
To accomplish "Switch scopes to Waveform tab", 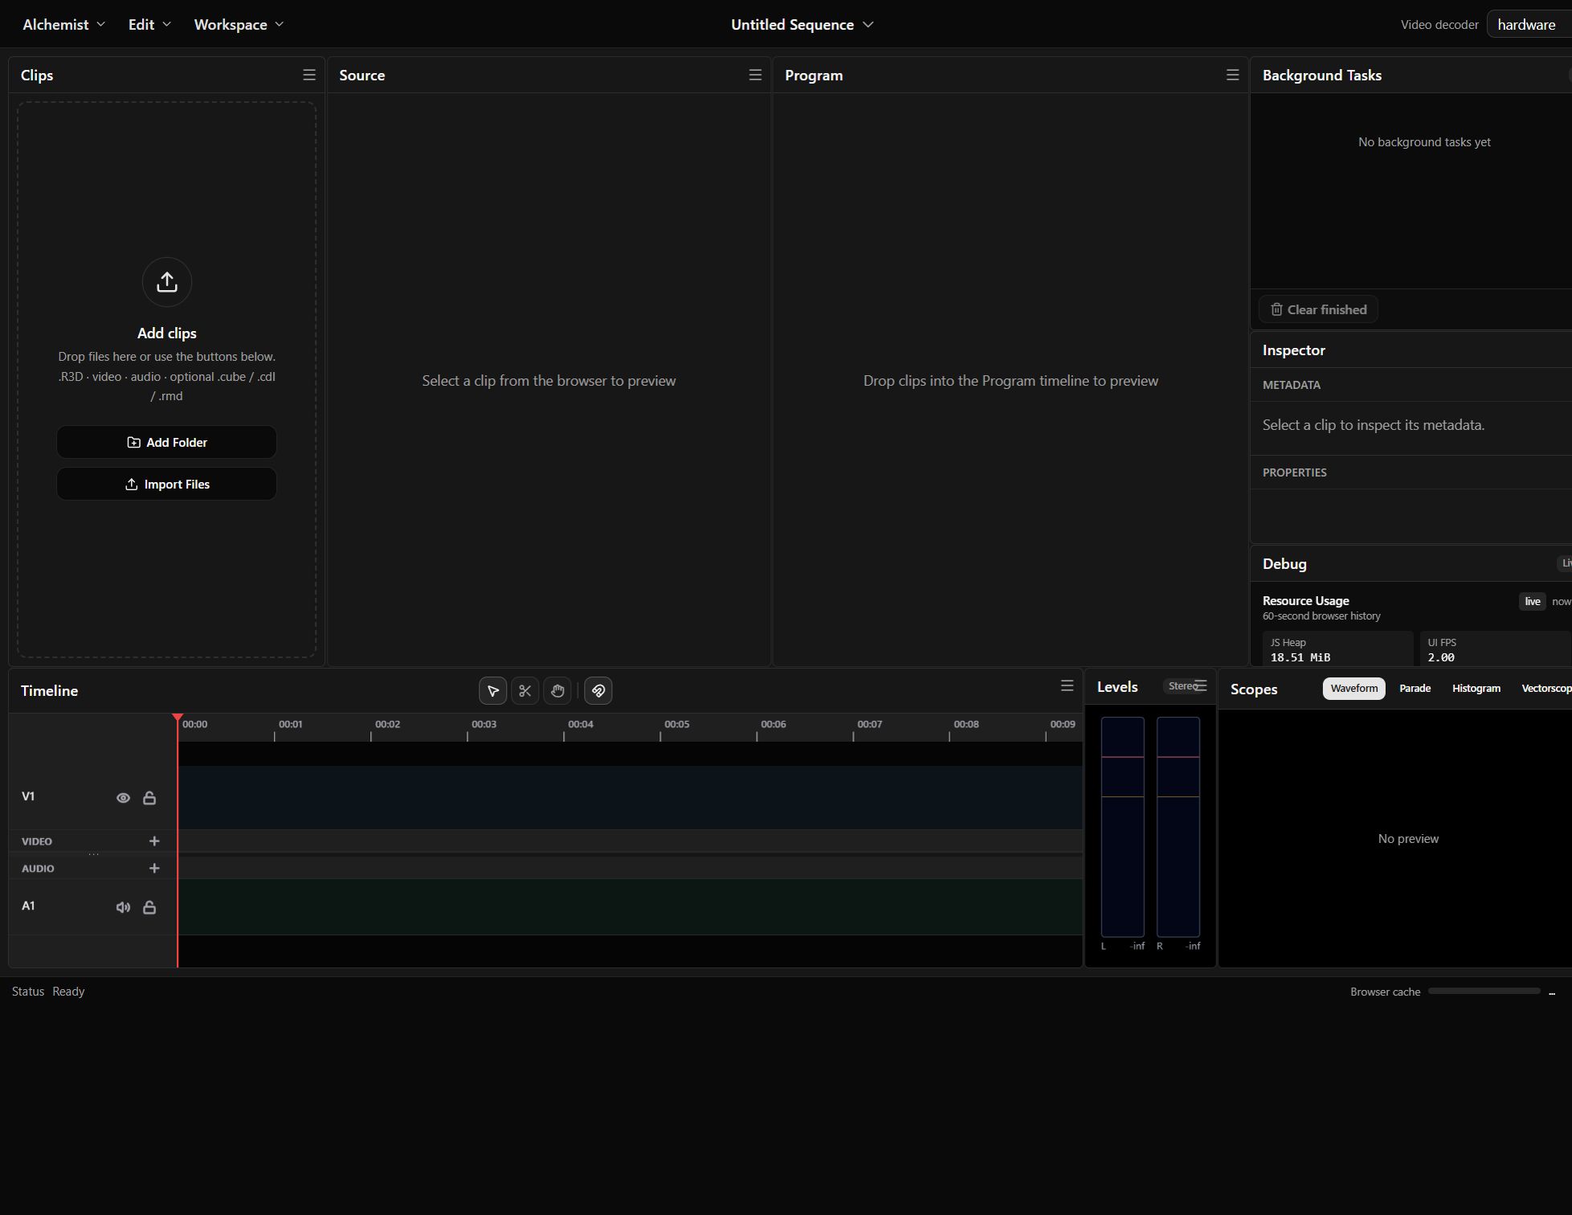I will click(1354, 688).
